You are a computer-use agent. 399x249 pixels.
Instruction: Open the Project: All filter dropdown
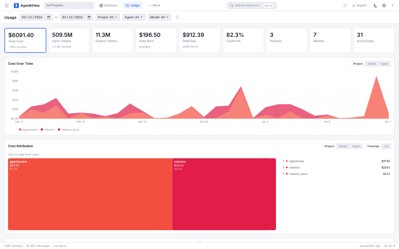(108, 17)
